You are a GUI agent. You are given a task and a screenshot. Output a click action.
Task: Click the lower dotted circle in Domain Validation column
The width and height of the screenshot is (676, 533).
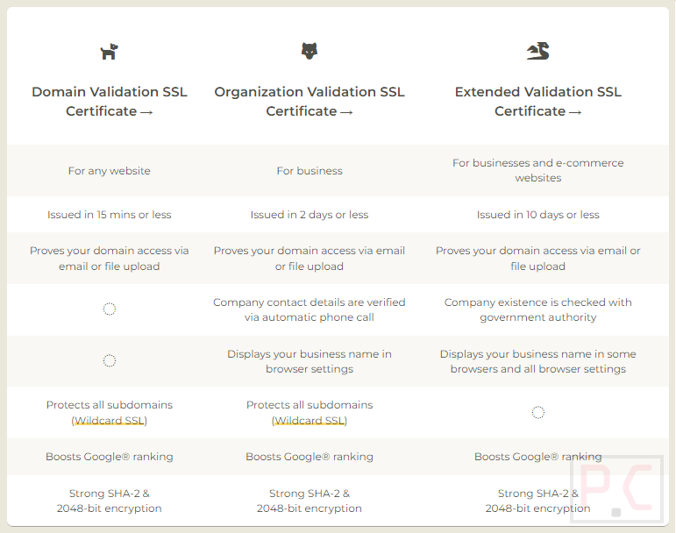110,361
